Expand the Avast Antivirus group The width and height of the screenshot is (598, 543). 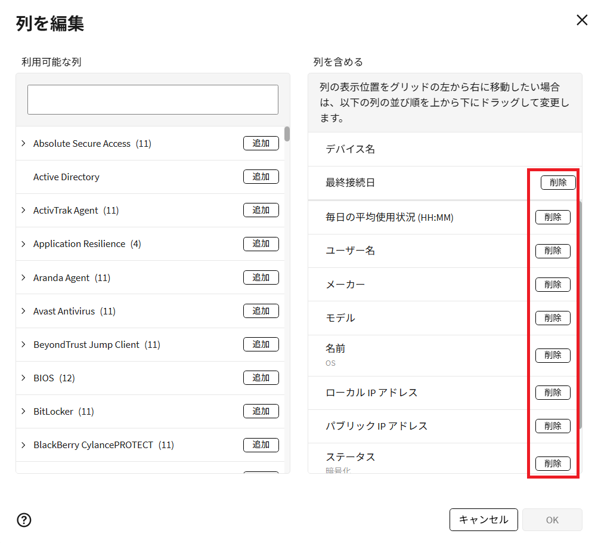(24, 311)
